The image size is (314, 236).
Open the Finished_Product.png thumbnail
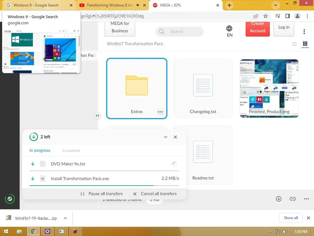[x=269, y=88]
